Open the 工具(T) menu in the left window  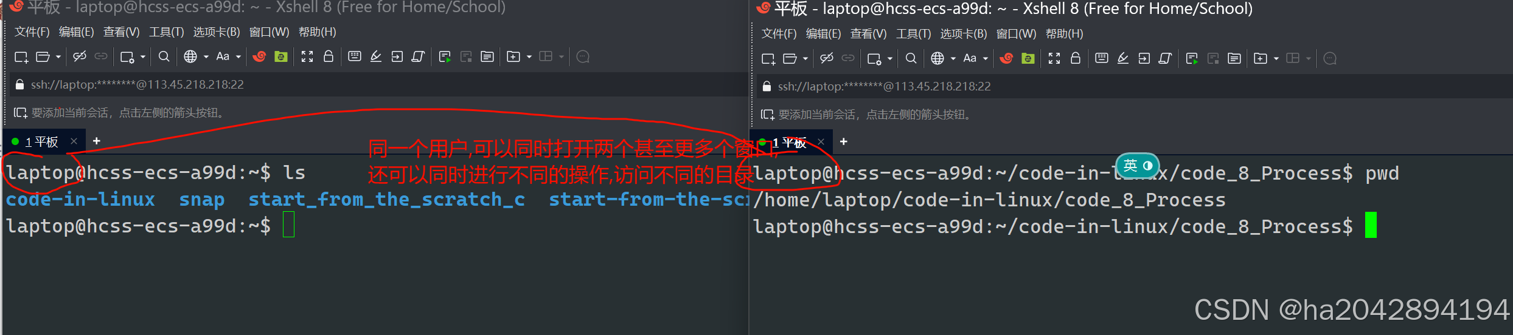pyautogui.click(x=166, y=32)
